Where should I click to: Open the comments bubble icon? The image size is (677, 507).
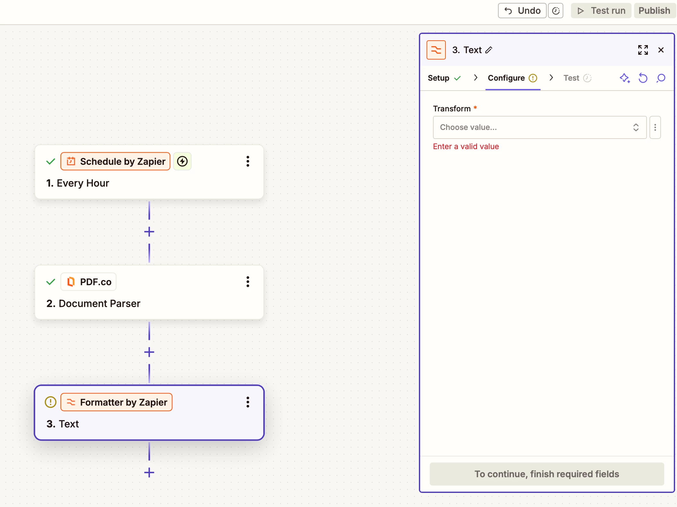point(661,78)
